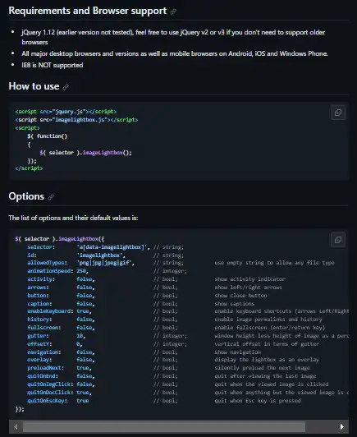The width and height of the screenshot is (357, 437).
Task: Click the 'quitOnEscKey:' option key
Action: pos(48,401)
